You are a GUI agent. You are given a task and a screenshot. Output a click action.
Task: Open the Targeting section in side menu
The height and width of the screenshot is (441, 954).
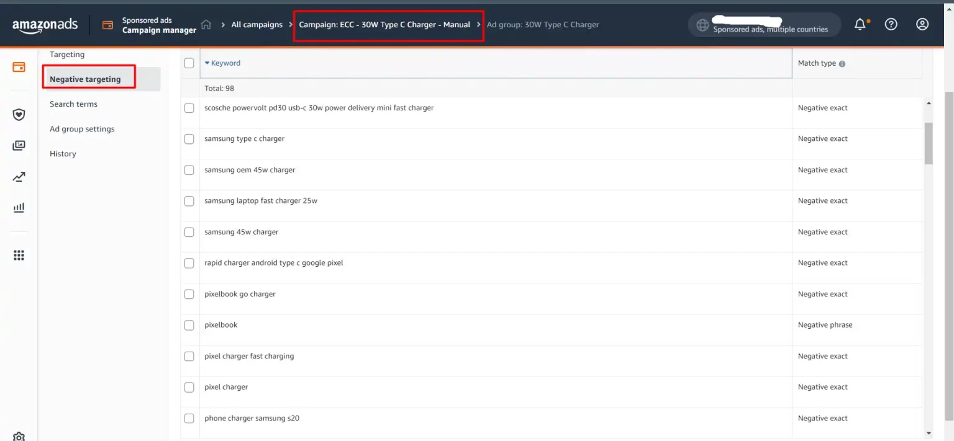[x=67, y=55]
